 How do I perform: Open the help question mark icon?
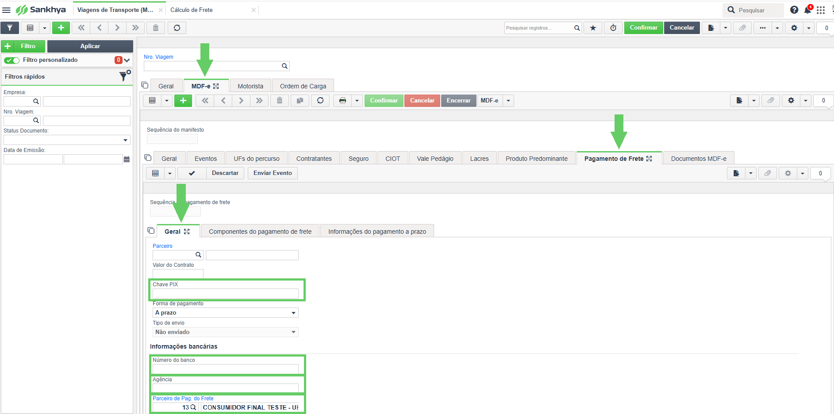(x=794, y=10)
